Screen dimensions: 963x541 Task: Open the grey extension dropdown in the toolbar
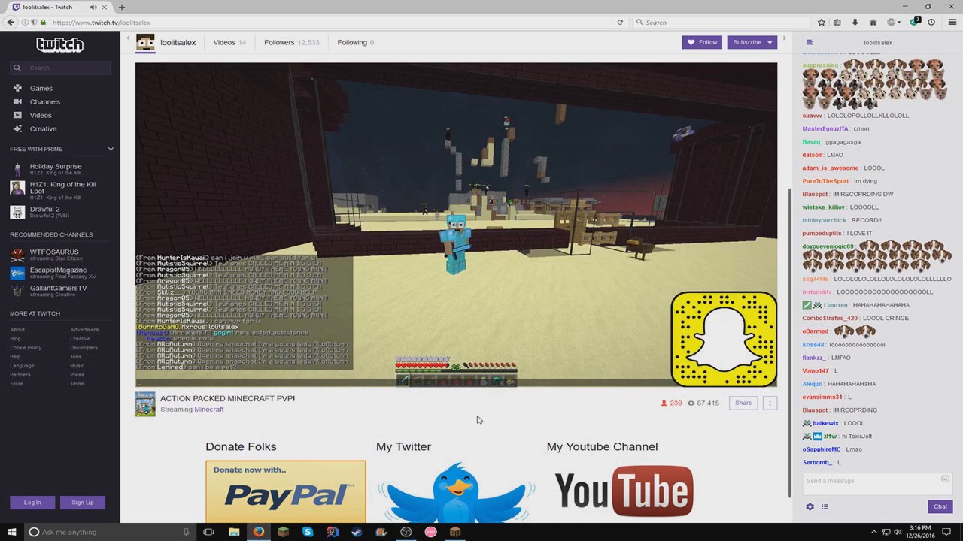click(893, 23)
